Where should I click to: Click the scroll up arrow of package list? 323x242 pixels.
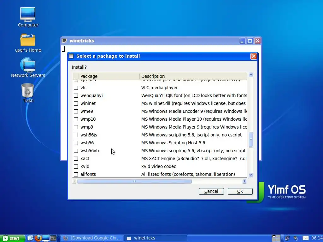pos(251,75)
